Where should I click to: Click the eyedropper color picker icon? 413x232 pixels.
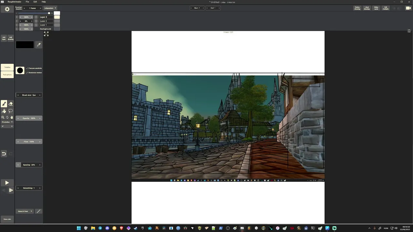[39, 45]
